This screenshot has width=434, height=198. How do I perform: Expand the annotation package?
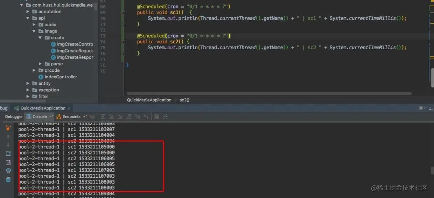28,12
